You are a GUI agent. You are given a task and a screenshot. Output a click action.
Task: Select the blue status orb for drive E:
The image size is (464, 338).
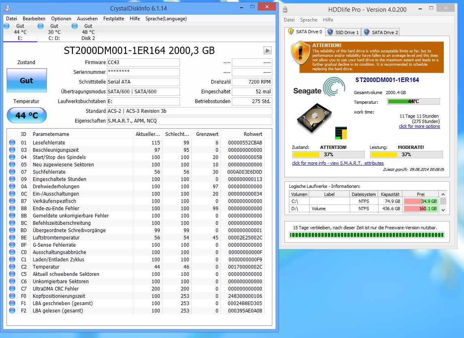click(6, 26)
